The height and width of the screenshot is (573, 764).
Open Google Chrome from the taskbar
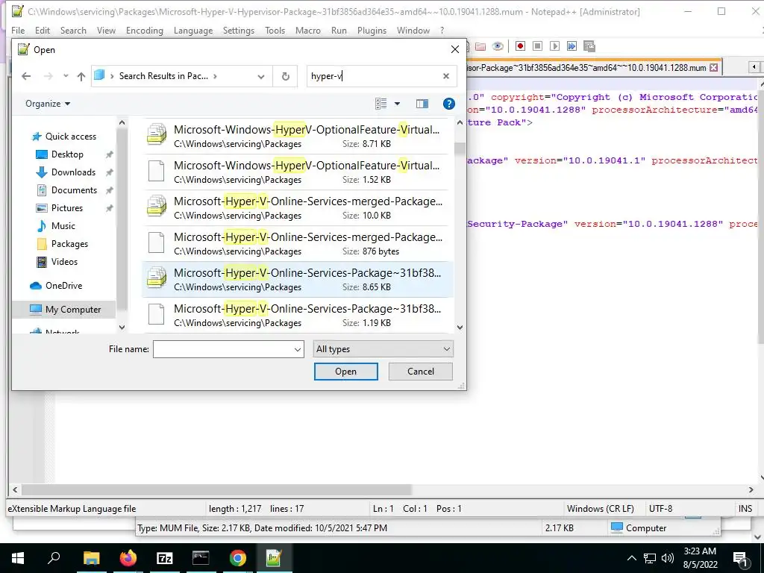(238, 558)
